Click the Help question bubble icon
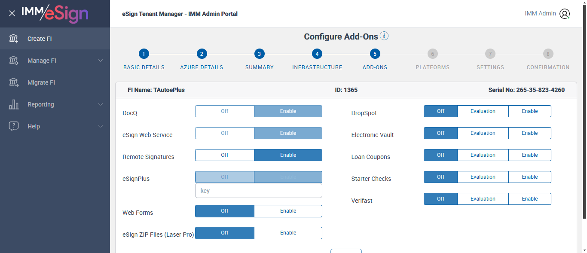This screenshot has width=587, height=253. coord(14,126)
